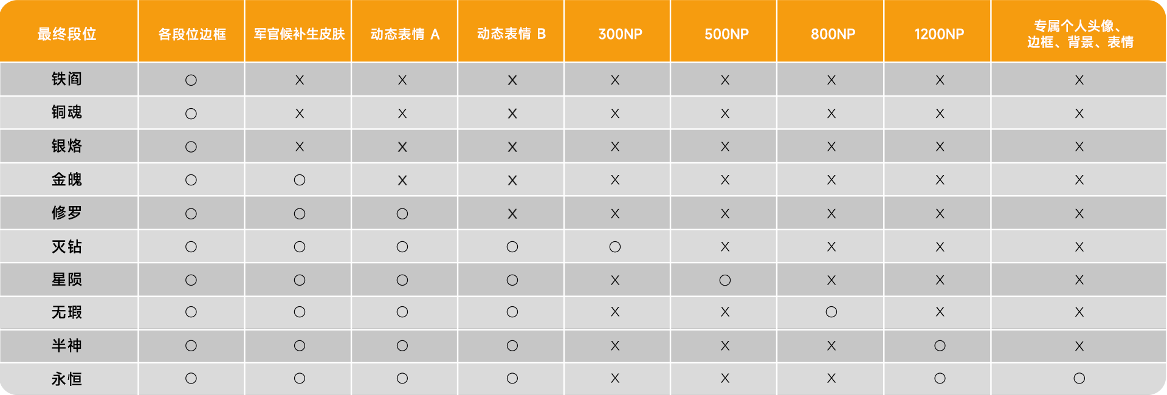Click the 最终段位 column header
This screenshot has width=1167, height=395.
67,34
